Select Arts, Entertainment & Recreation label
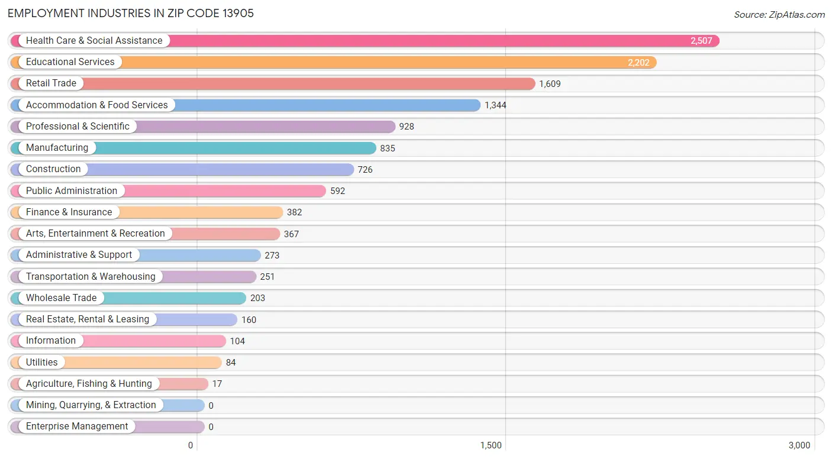 pyautogui.click(x=95, y=234)
